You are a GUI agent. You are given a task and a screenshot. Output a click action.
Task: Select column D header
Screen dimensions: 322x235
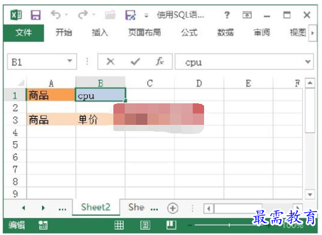tap(199, 83)
